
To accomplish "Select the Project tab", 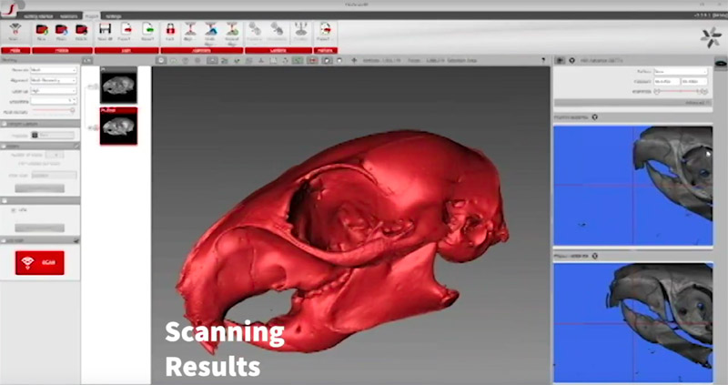I will pyautogui.click(x=91, y=16).
